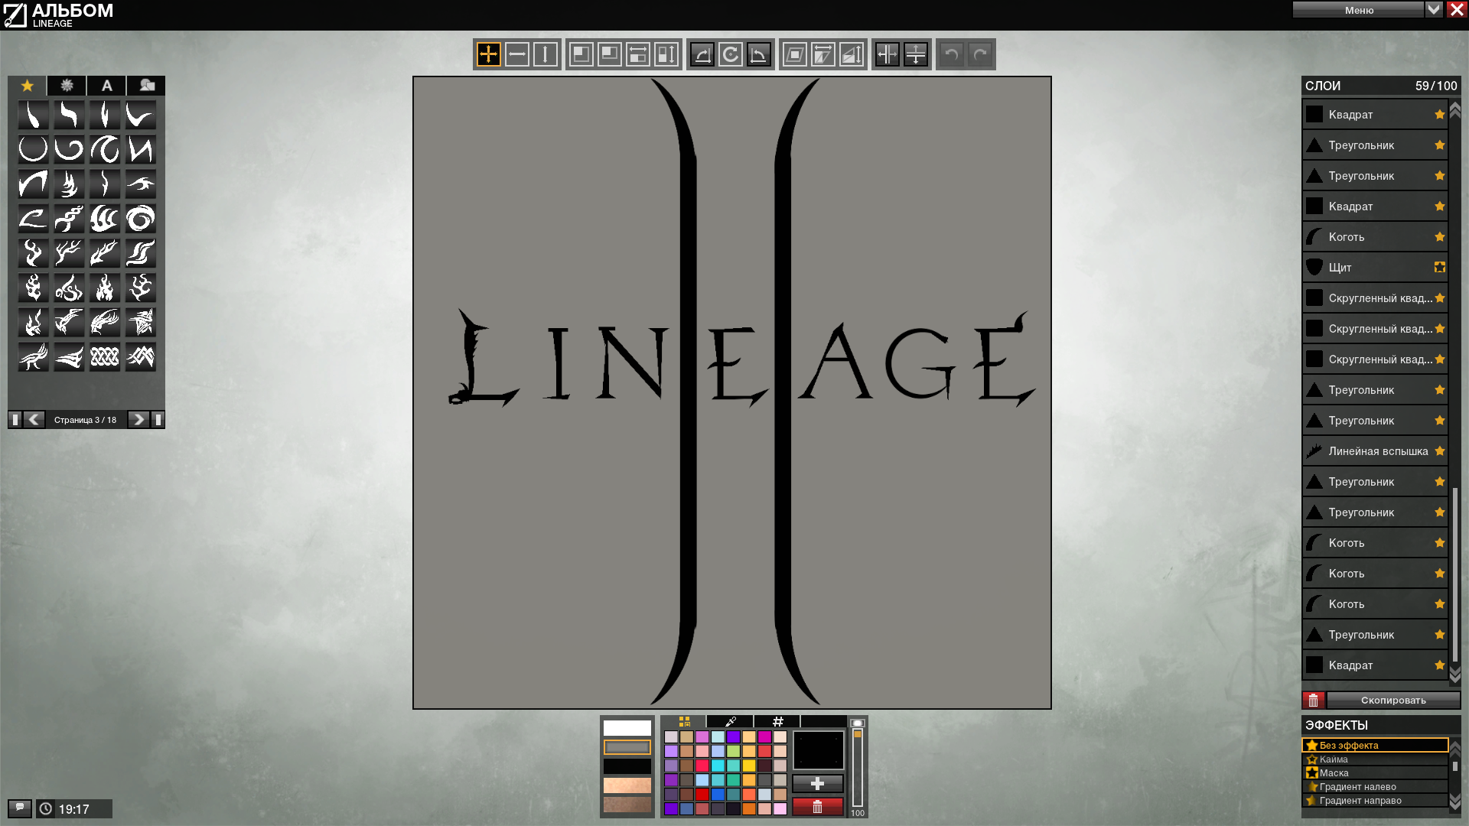Image resolution: width=1469 pixels, height=826 pixels.
Task: Add the swirl circle shape from library
Action: pyautogui.click(x=141, y=219)
